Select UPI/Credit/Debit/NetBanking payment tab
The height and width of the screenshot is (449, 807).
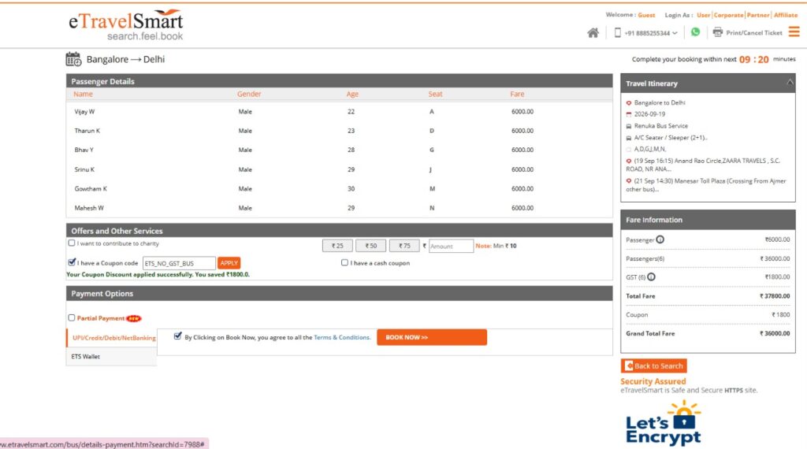112,338
